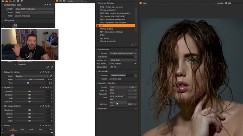243x136 pixels.
Task: Open Exportar Recetas panel options dots
Action: tap(136, 3)
